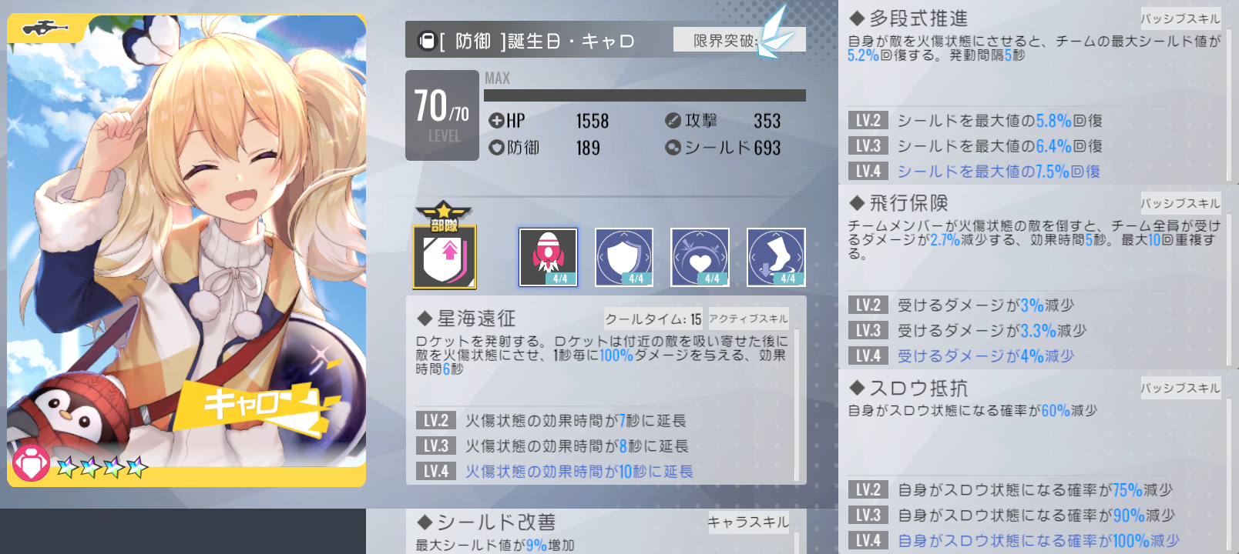Viewport: 1239px width, 554px height.
Task: Select LV.3 row of 飛行保険
Action: click(x=1032, y=331)
